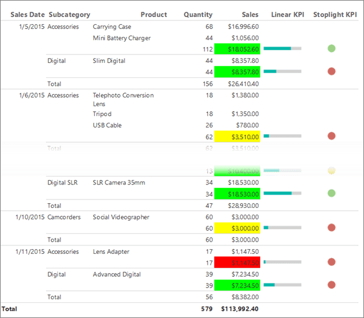This screenshot has height=318, width=364.
Task: Select the 1/10/2015 sales date cell
Action: tap(30, 217)
